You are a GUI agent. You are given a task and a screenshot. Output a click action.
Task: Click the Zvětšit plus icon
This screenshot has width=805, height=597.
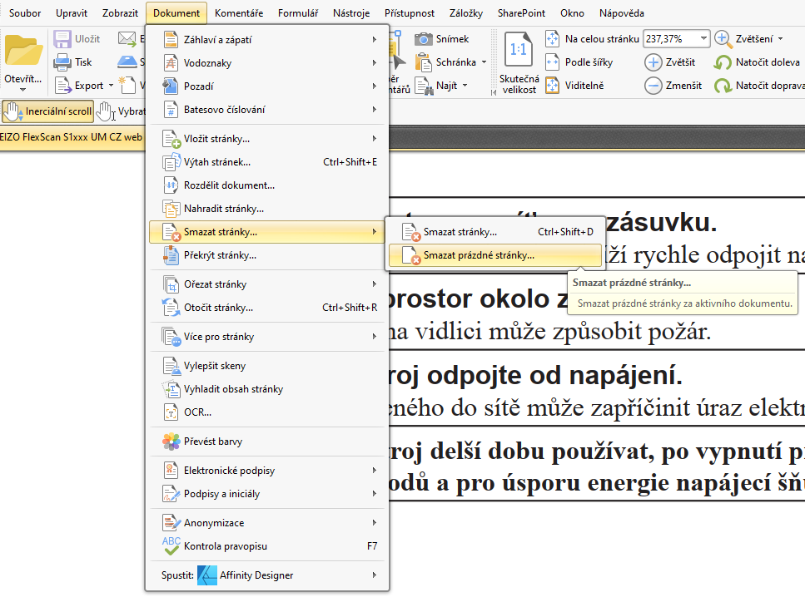click(653, 62)
